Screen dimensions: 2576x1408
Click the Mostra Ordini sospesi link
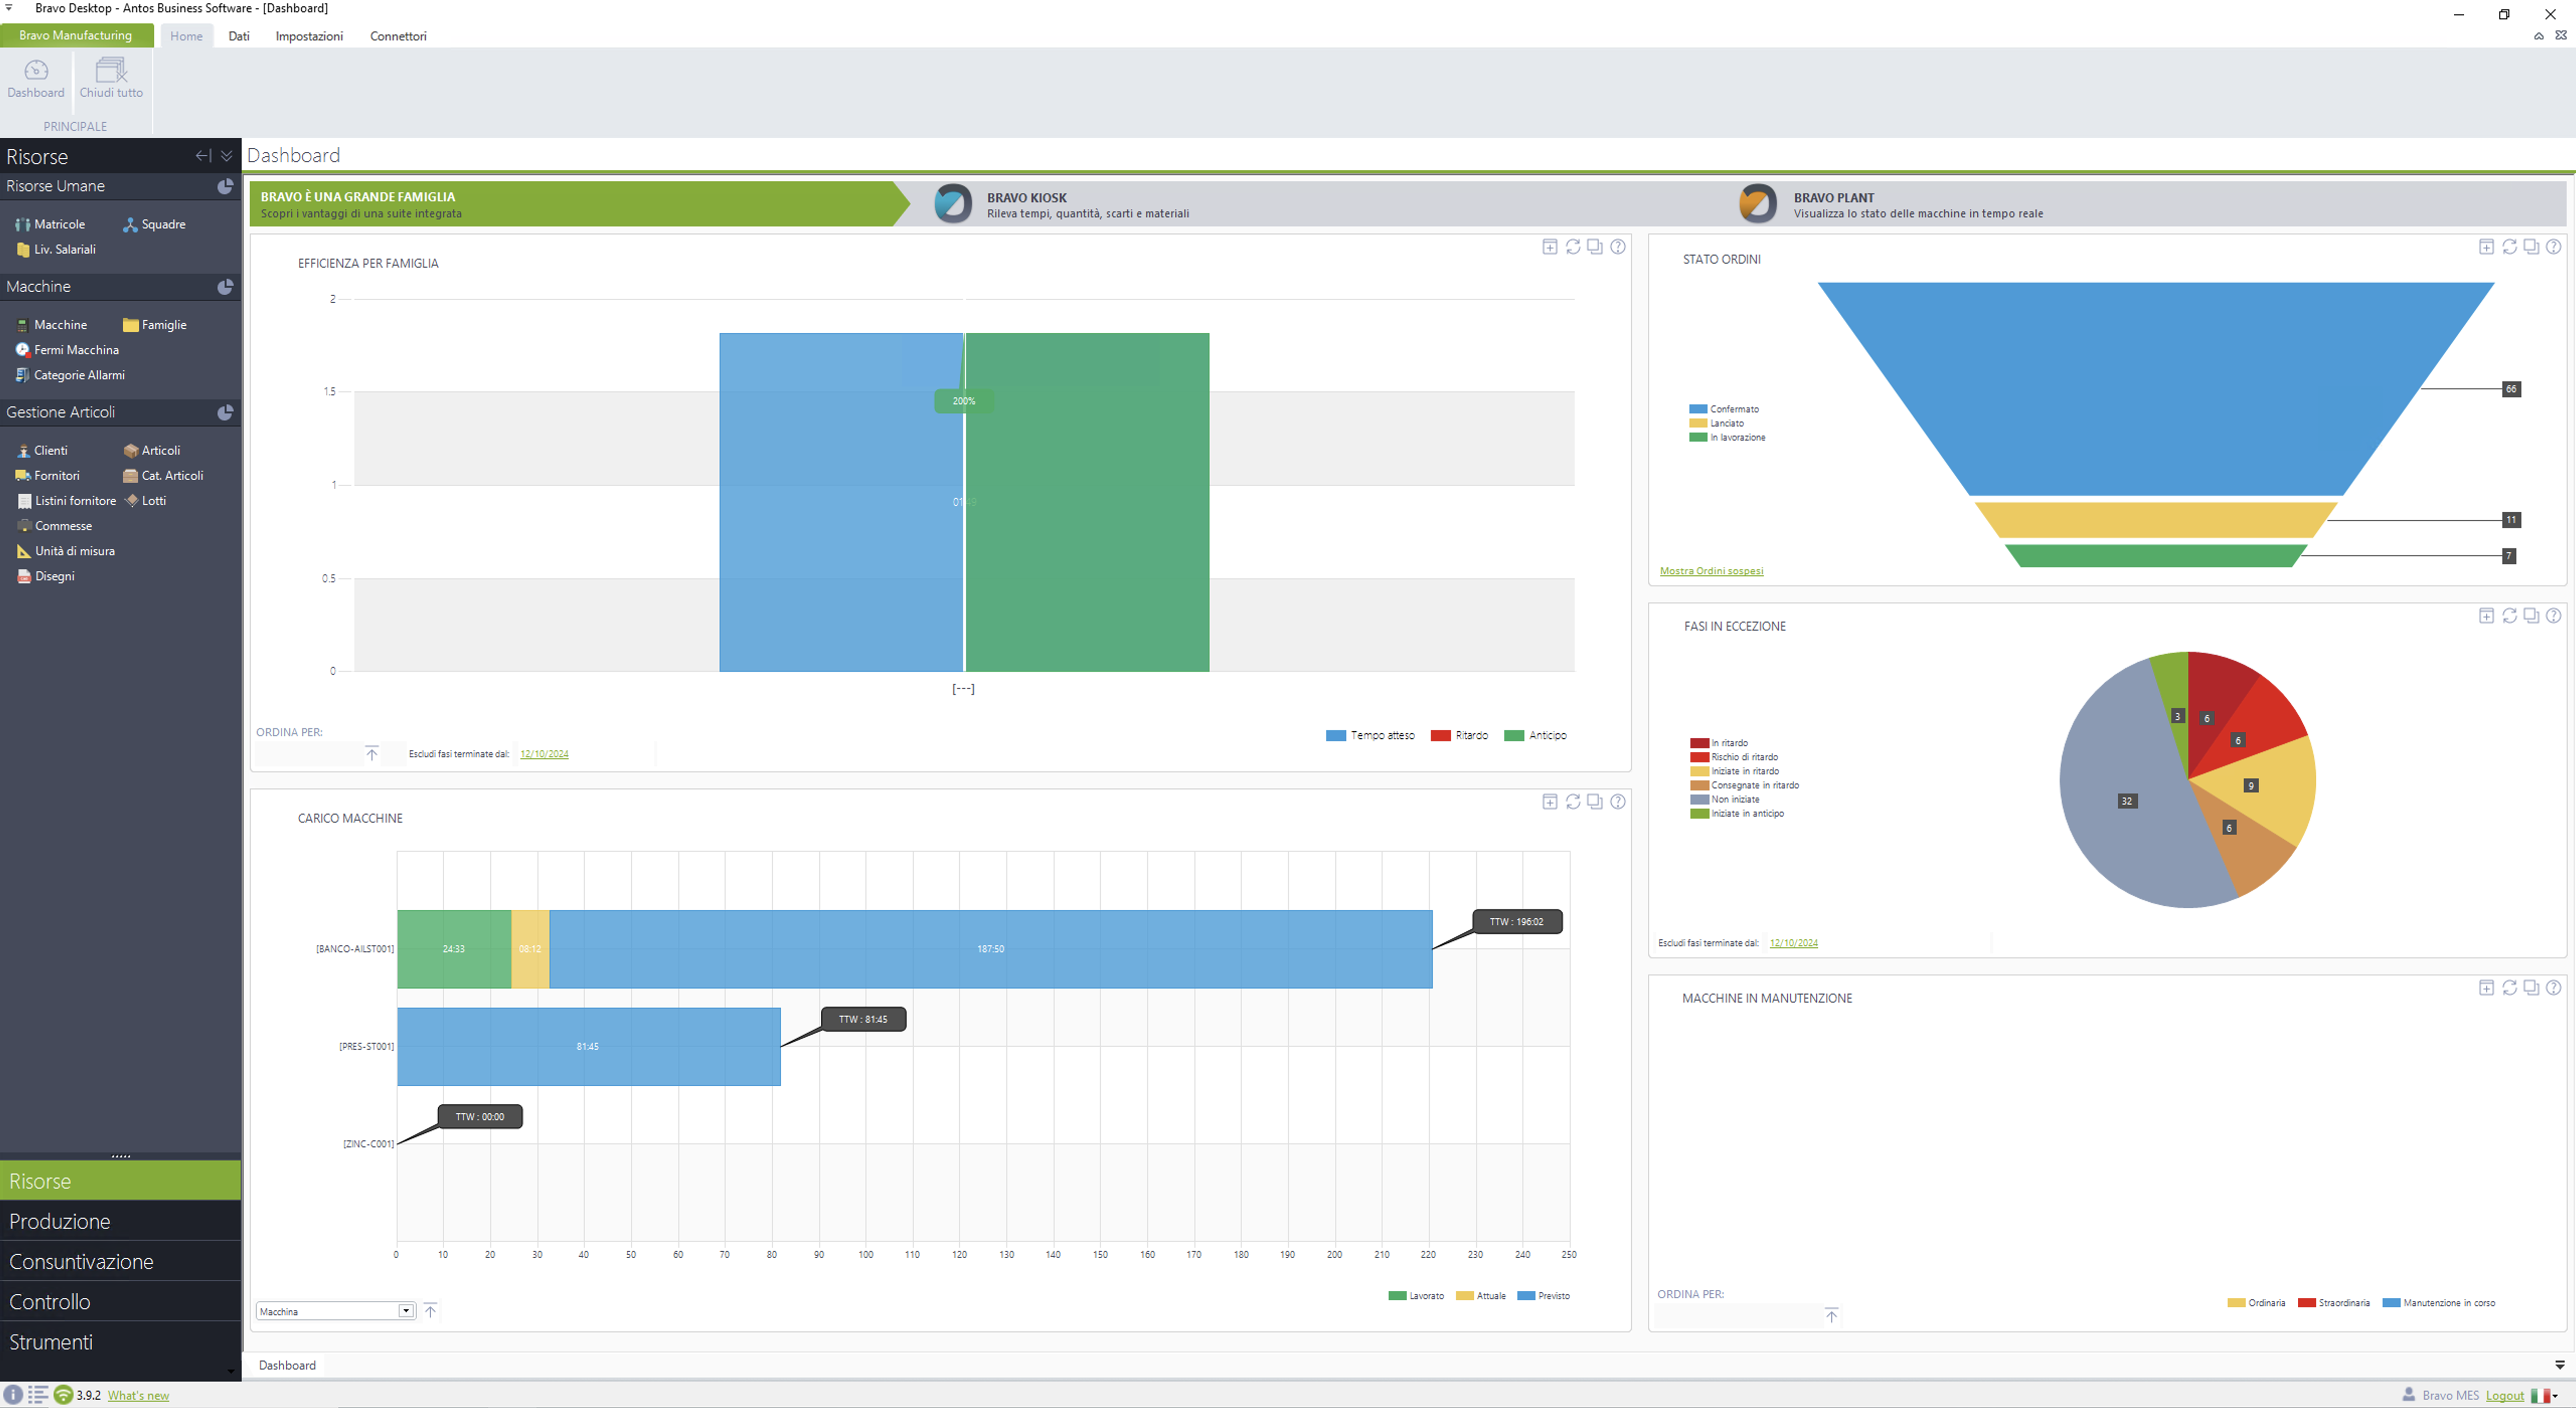point(1711,572)
